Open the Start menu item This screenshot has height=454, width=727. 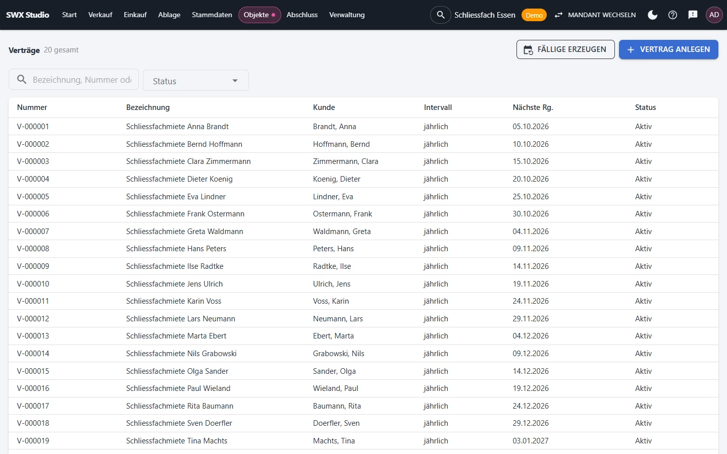click(69, 15)
